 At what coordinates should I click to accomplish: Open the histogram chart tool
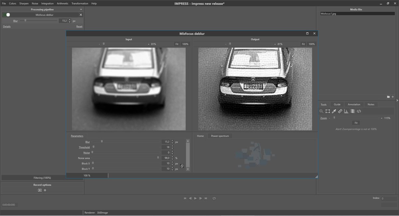(x=346, y=111)
